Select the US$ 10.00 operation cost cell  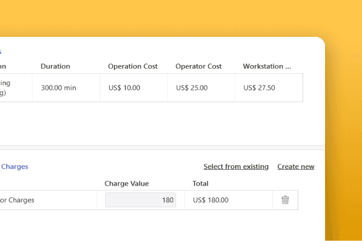tap(134, 88)
